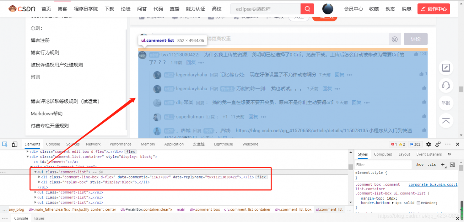
Task: Open corporate_b..a.min.css:1 source link
Action: pyautogui.click(x=433, y=185)
